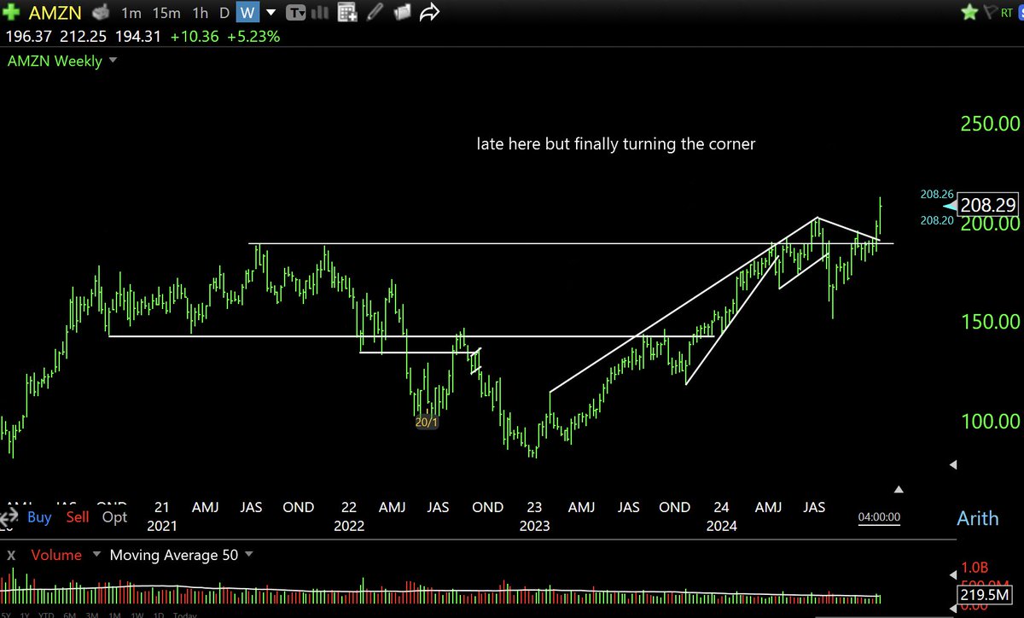Click the 250.00 price scale label
The width and height of the screenshot is (1024, 618).
(x=990, y=124)
